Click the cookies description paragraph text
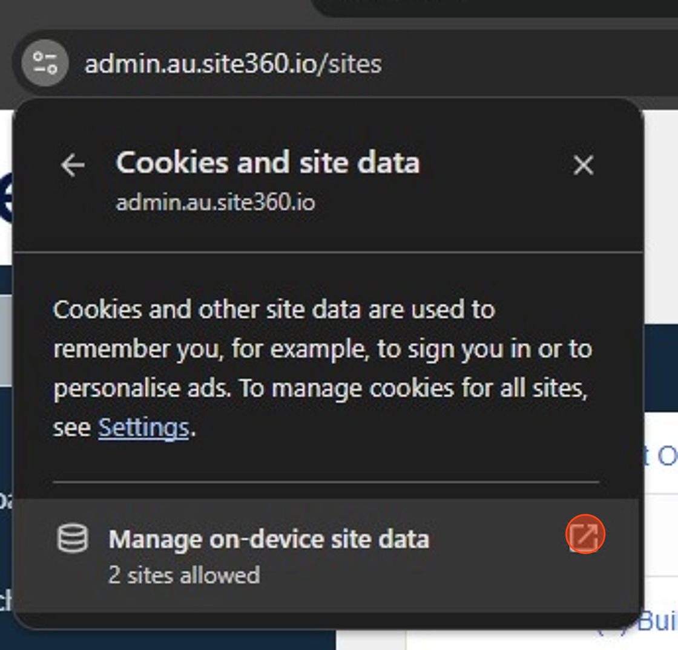This screenshot has height=650, width=678. [321, 349]
